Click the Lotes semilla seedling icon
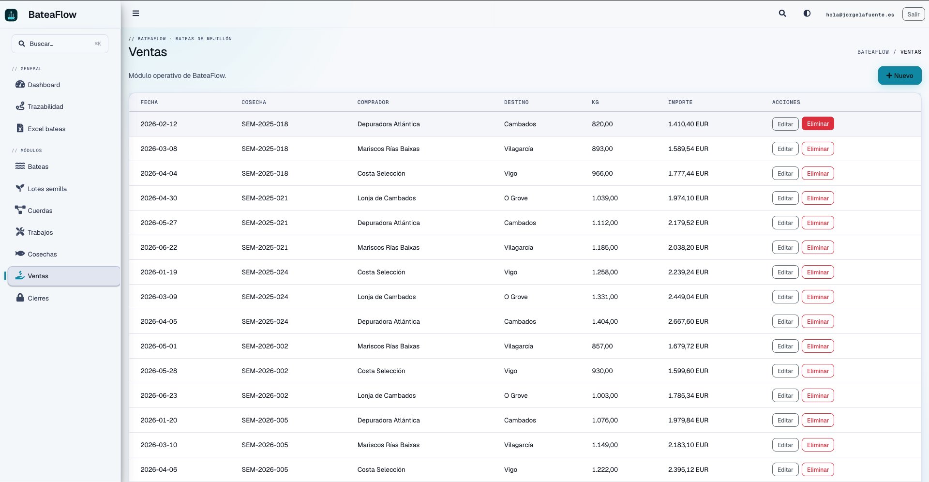This screenshot has width=929, height=482. click(x=20, y=188)
